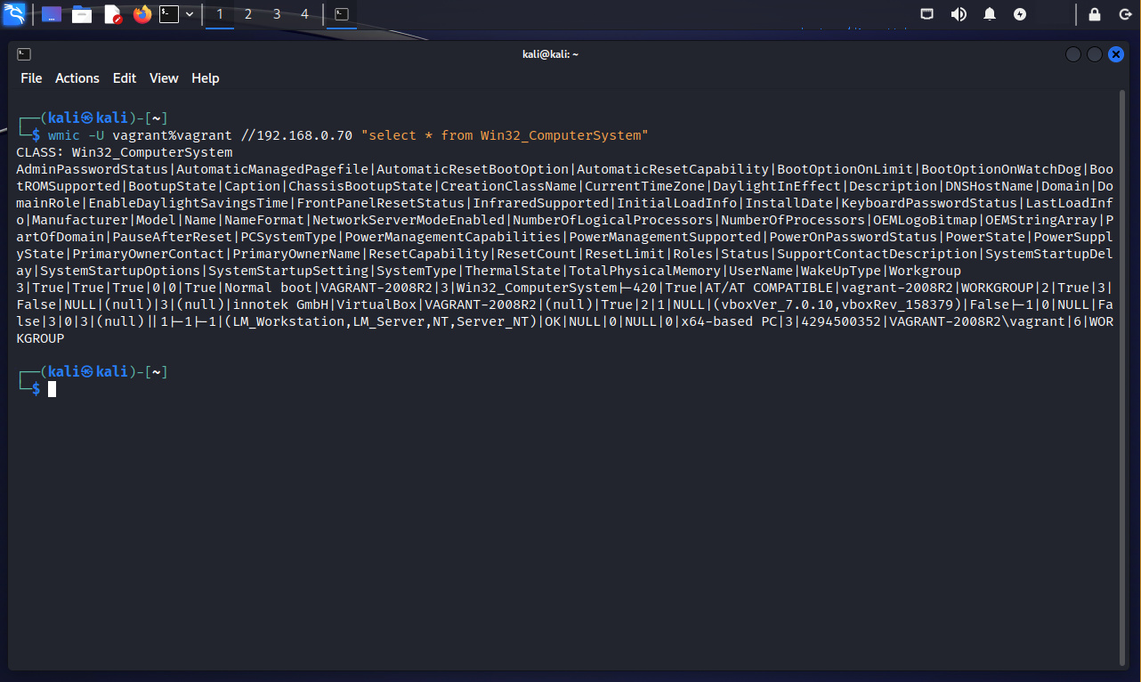1141x682 pixels.
Task: Open terminal emulator launcher in panel
Action: tap(169, 14)
